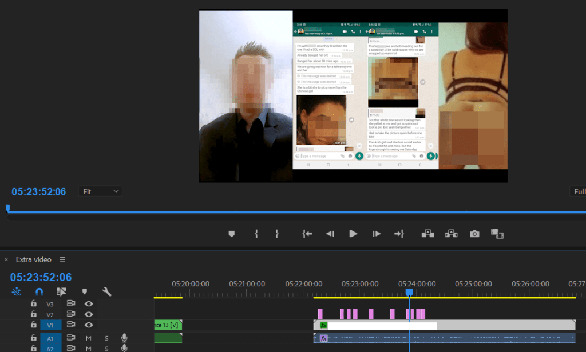Click the Extract button icon
This screenshot has width=586, height=352.
451,234
